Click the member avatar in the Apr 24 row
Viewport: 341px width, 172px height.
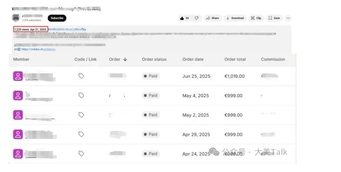pyautogui.click(x=18, y=154)
